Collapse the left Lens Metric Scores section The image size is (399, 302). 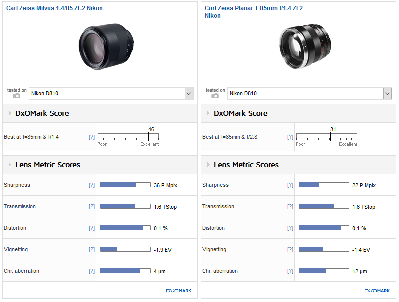10,165
